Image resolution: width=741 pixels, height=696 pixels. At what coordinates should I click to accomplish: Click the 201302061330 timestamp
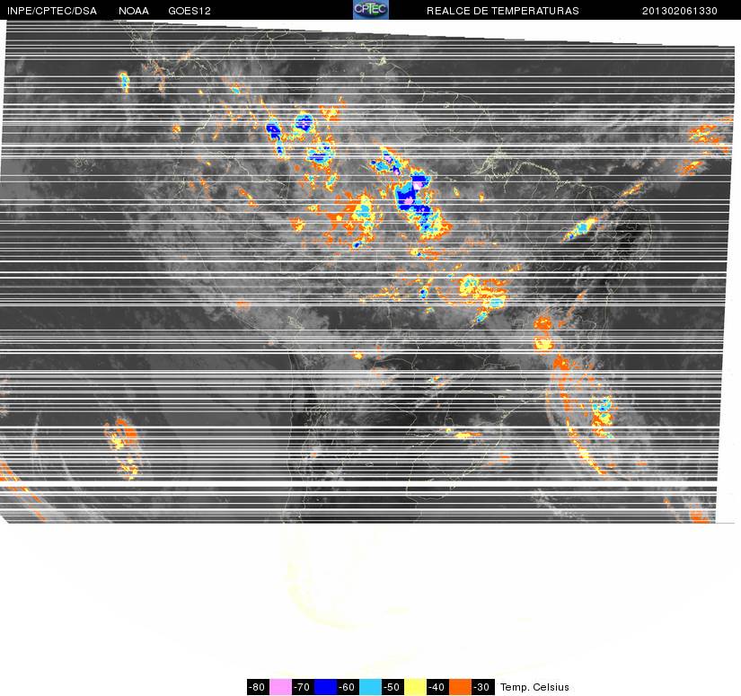[680, 11]
